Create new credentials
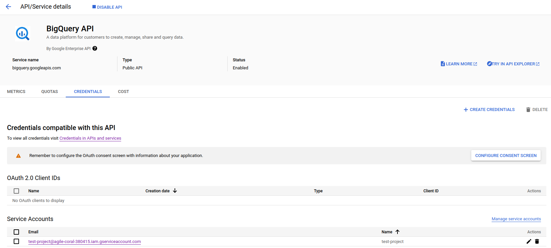 point(489,109)
